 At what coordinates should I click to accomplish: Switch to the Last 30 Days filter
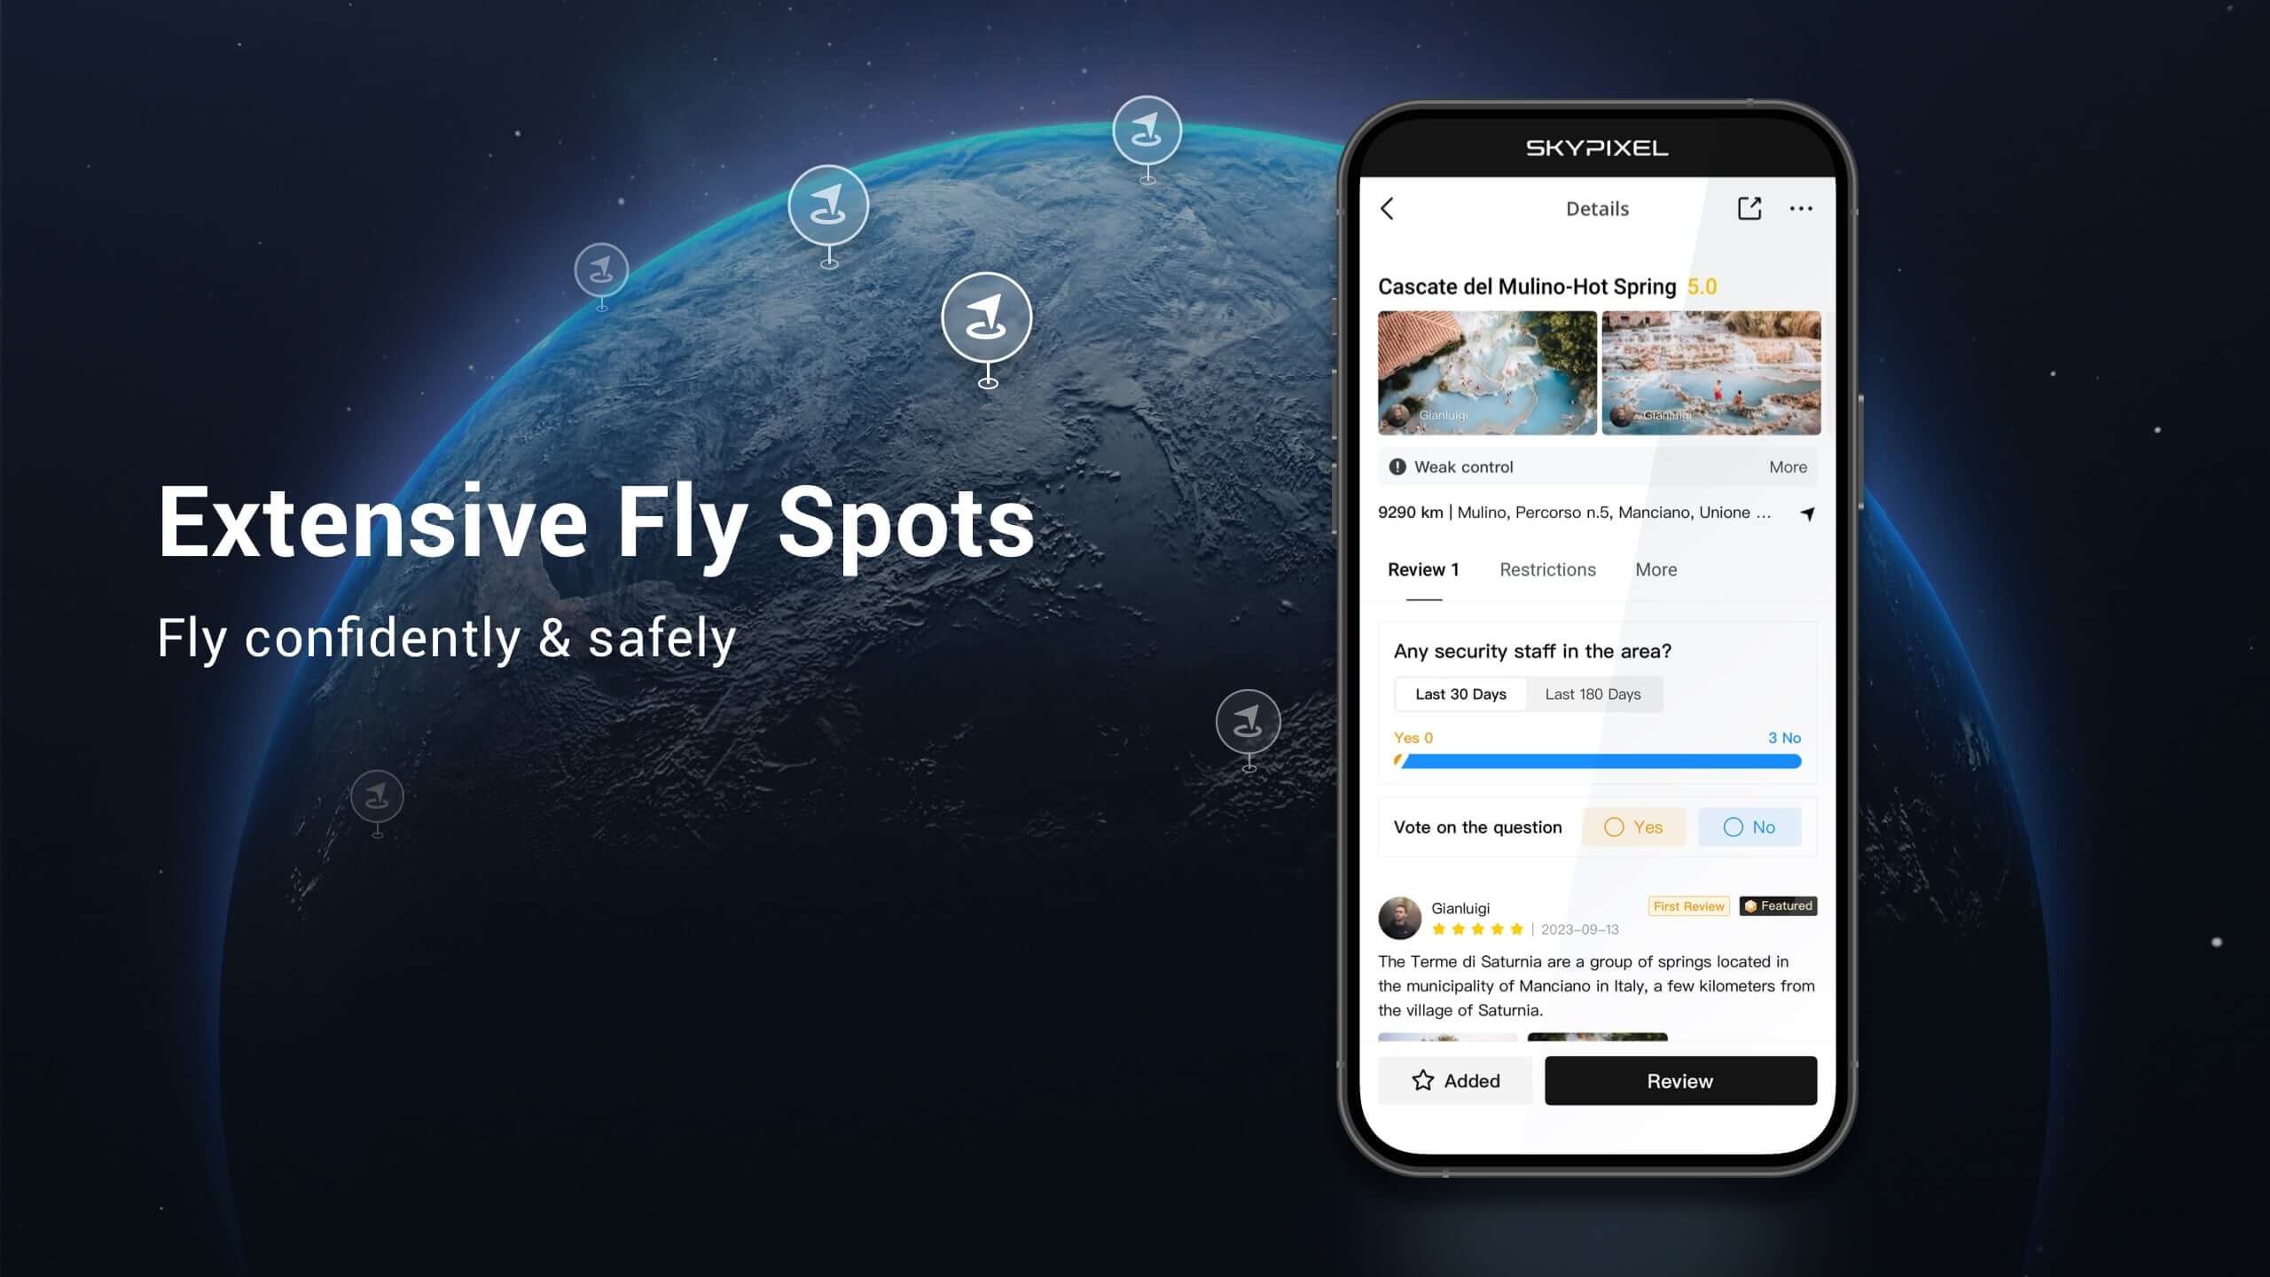coord(1460,693)
